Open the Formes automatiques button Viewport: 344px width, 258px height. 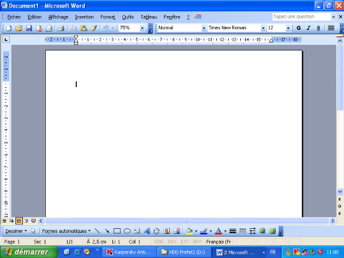(66, 231)
